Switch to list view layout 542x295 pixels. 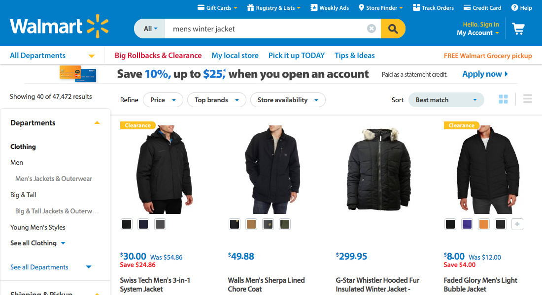click(x=528, y=99)
